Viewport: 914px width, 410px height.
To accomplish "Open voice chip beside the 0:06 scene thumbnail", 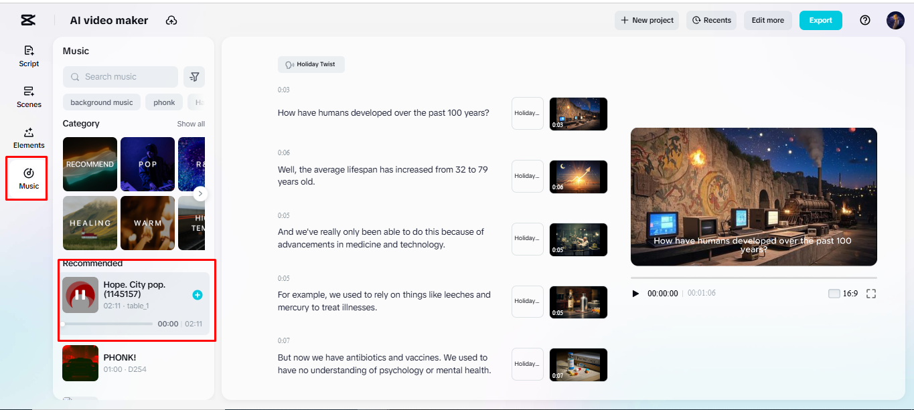I will click(x=528, y=177).
